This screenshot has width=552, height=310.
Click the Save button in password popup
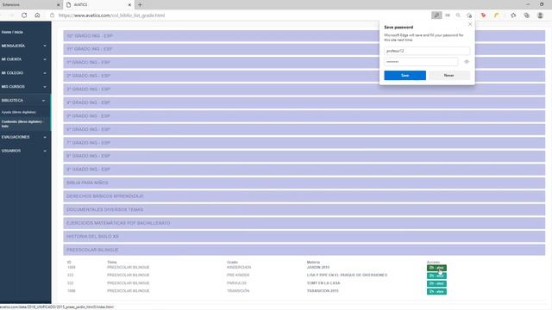405,75
